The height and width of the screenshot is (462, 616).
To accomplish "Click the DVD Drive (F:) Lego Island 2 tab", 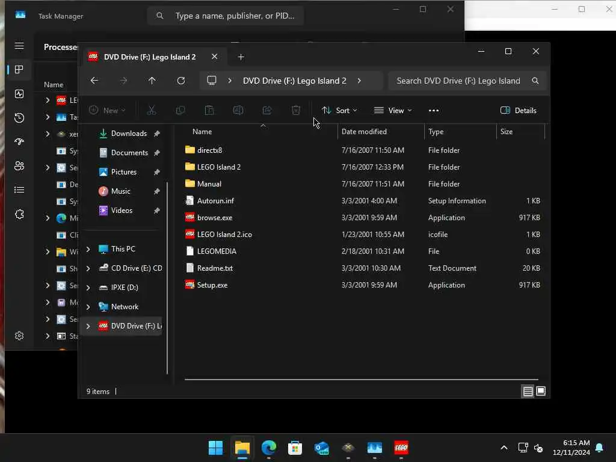I will tap(149, 57).
